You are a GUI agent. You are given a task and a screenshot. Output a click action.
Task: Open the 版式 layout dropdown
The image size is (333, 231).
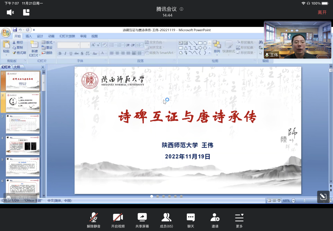coord(49,42)
